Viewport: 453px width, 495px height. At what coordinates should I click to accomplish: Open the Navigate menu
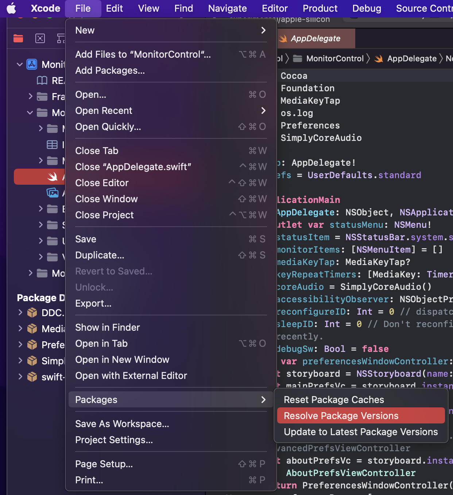[x=228, y=8]
